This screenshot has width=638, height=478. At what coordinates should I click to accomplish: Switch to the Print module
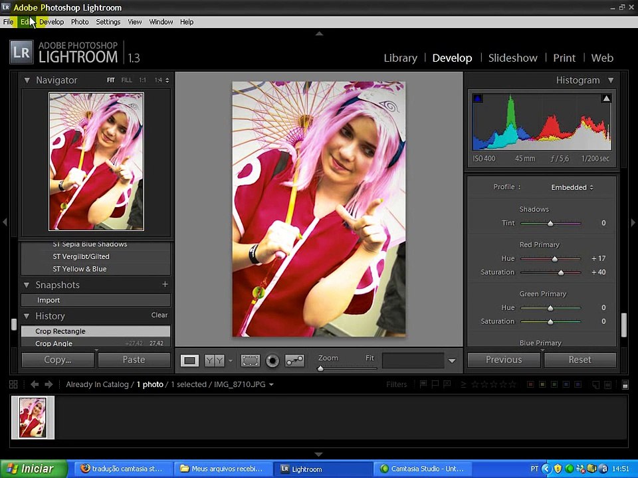click(564, 58)
